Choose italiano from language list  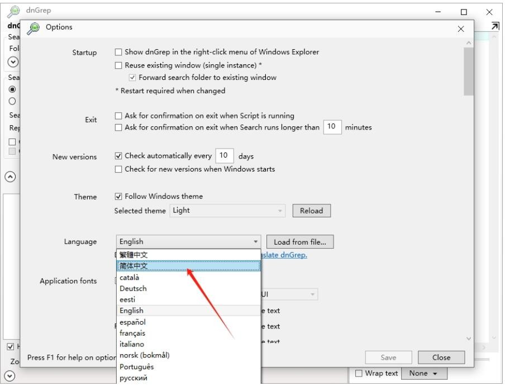188,345
